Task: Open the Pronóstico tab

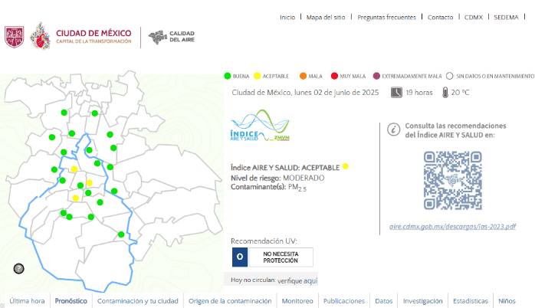Action: 71,301
